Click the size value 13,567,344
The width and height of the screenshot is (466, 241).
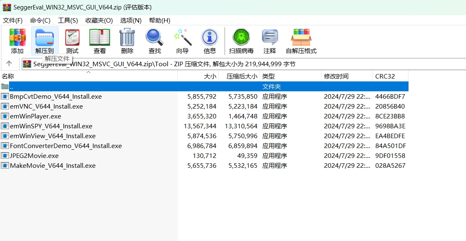pos(200,126)
